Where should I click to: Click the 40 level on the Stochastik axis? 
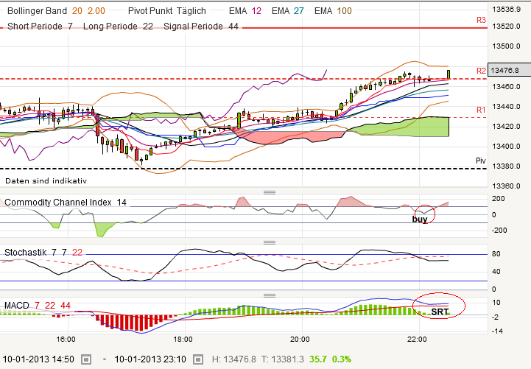496,272
